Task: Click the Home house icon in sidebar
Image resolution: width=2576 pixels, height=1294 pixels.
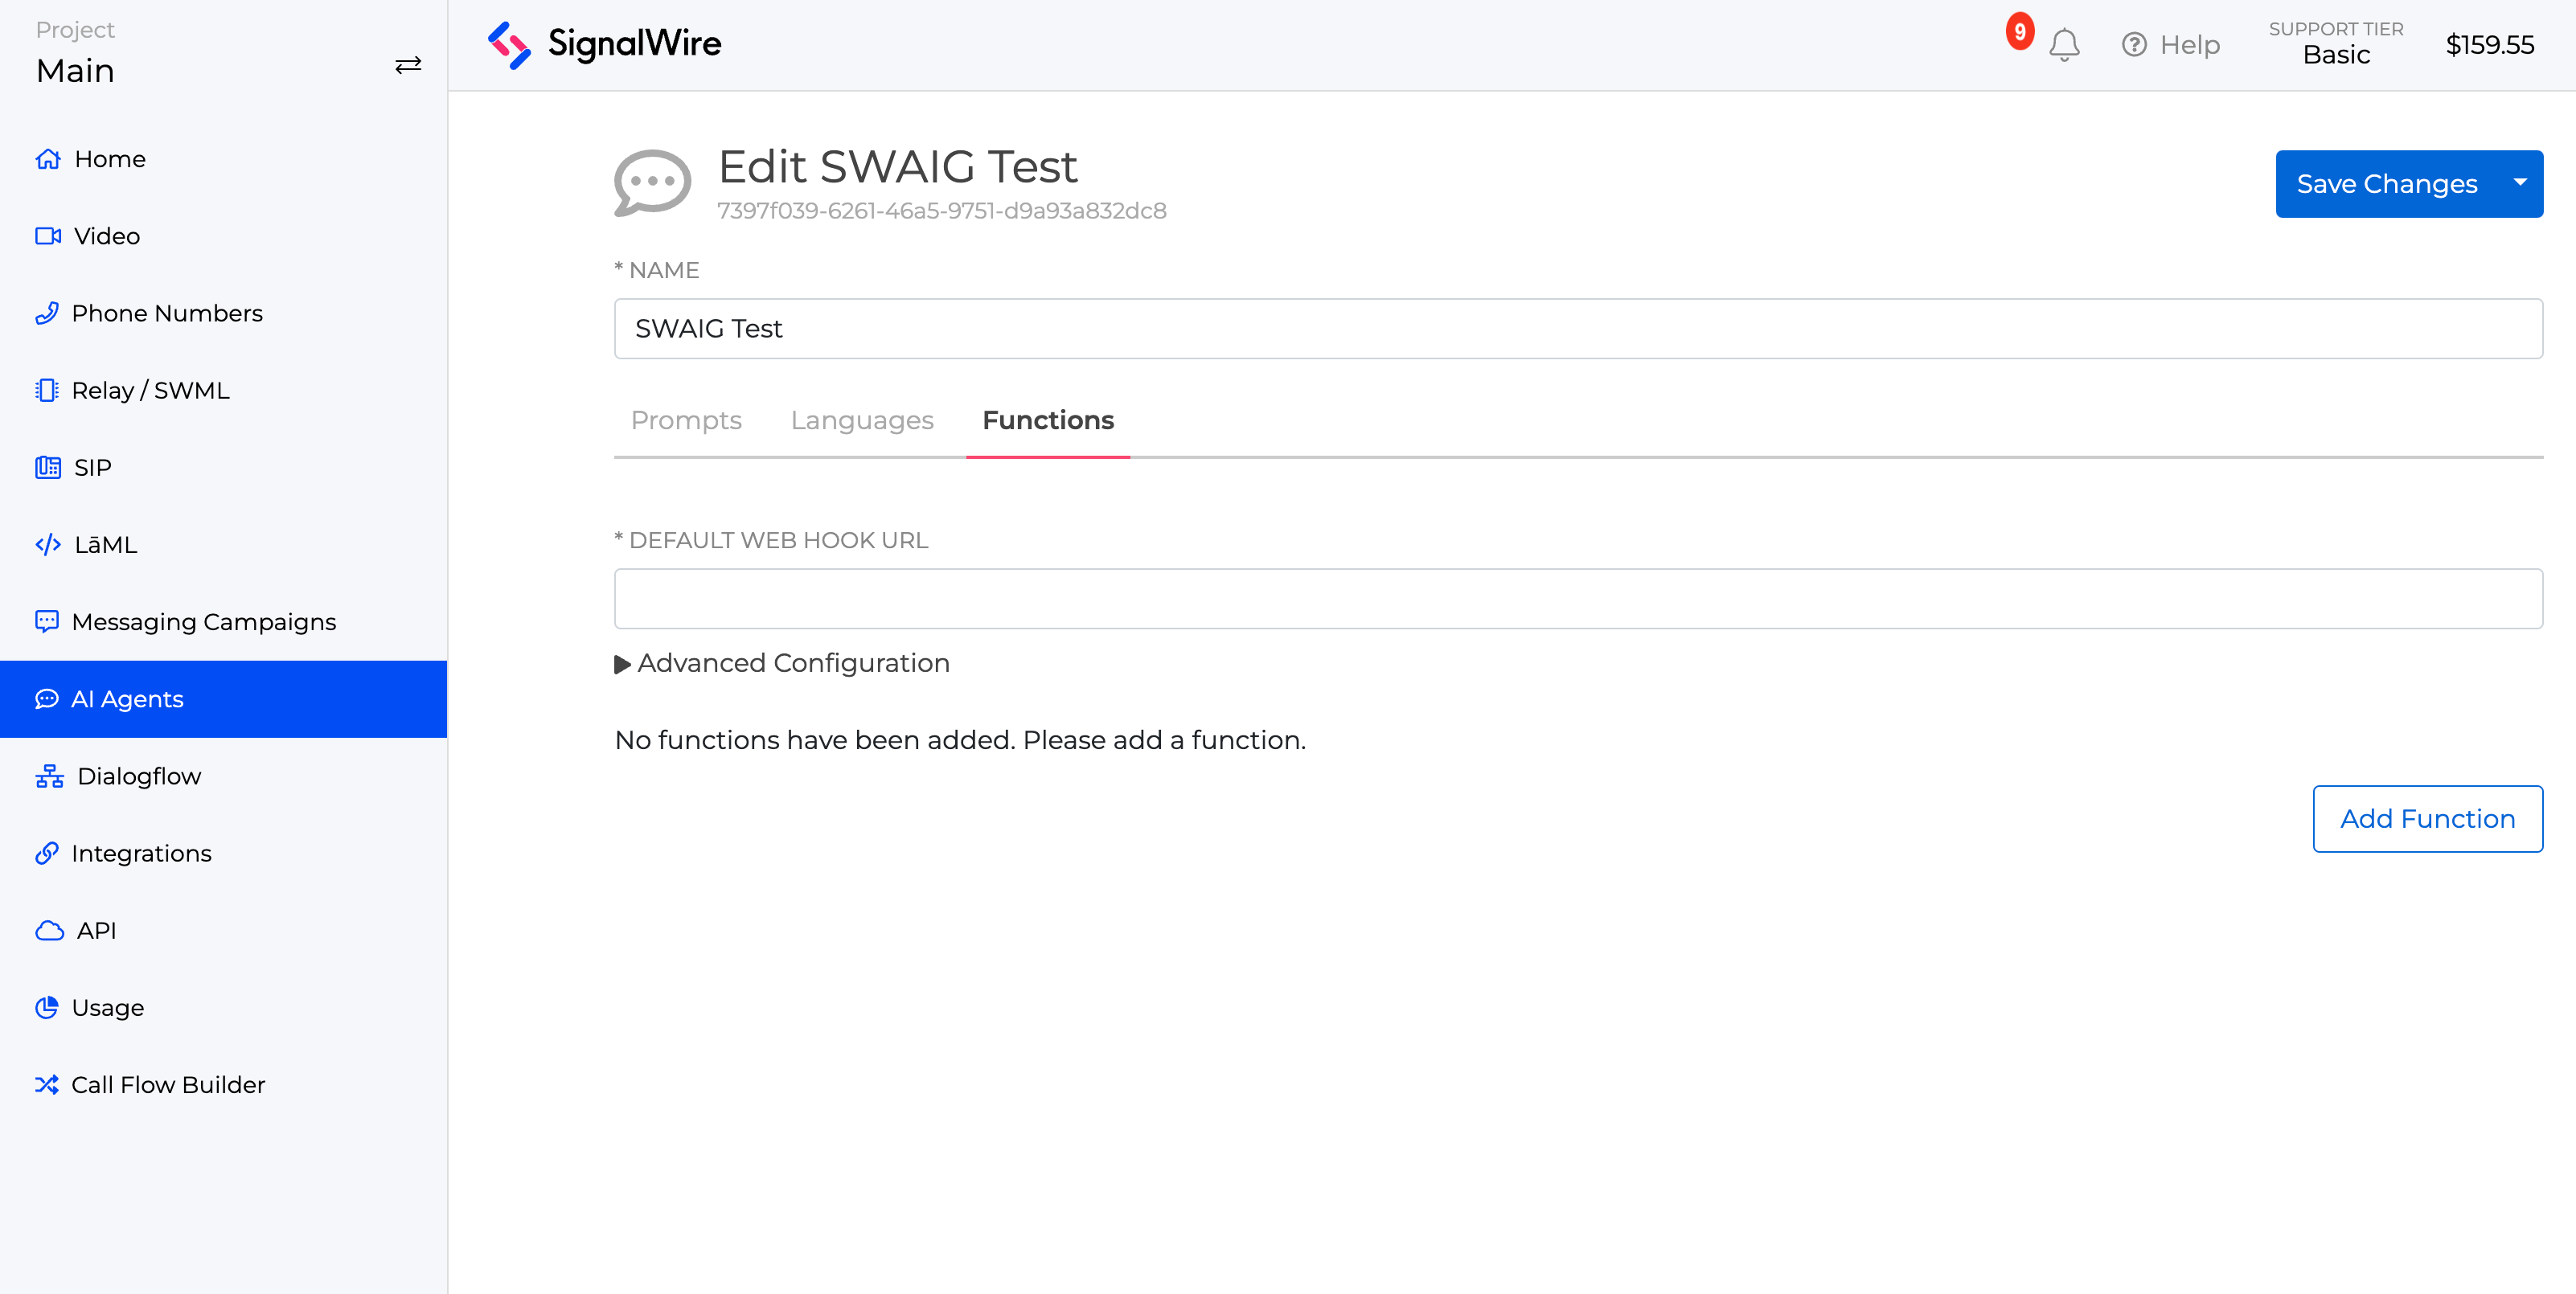Action: pyautogui.click(x=48, y=159)
